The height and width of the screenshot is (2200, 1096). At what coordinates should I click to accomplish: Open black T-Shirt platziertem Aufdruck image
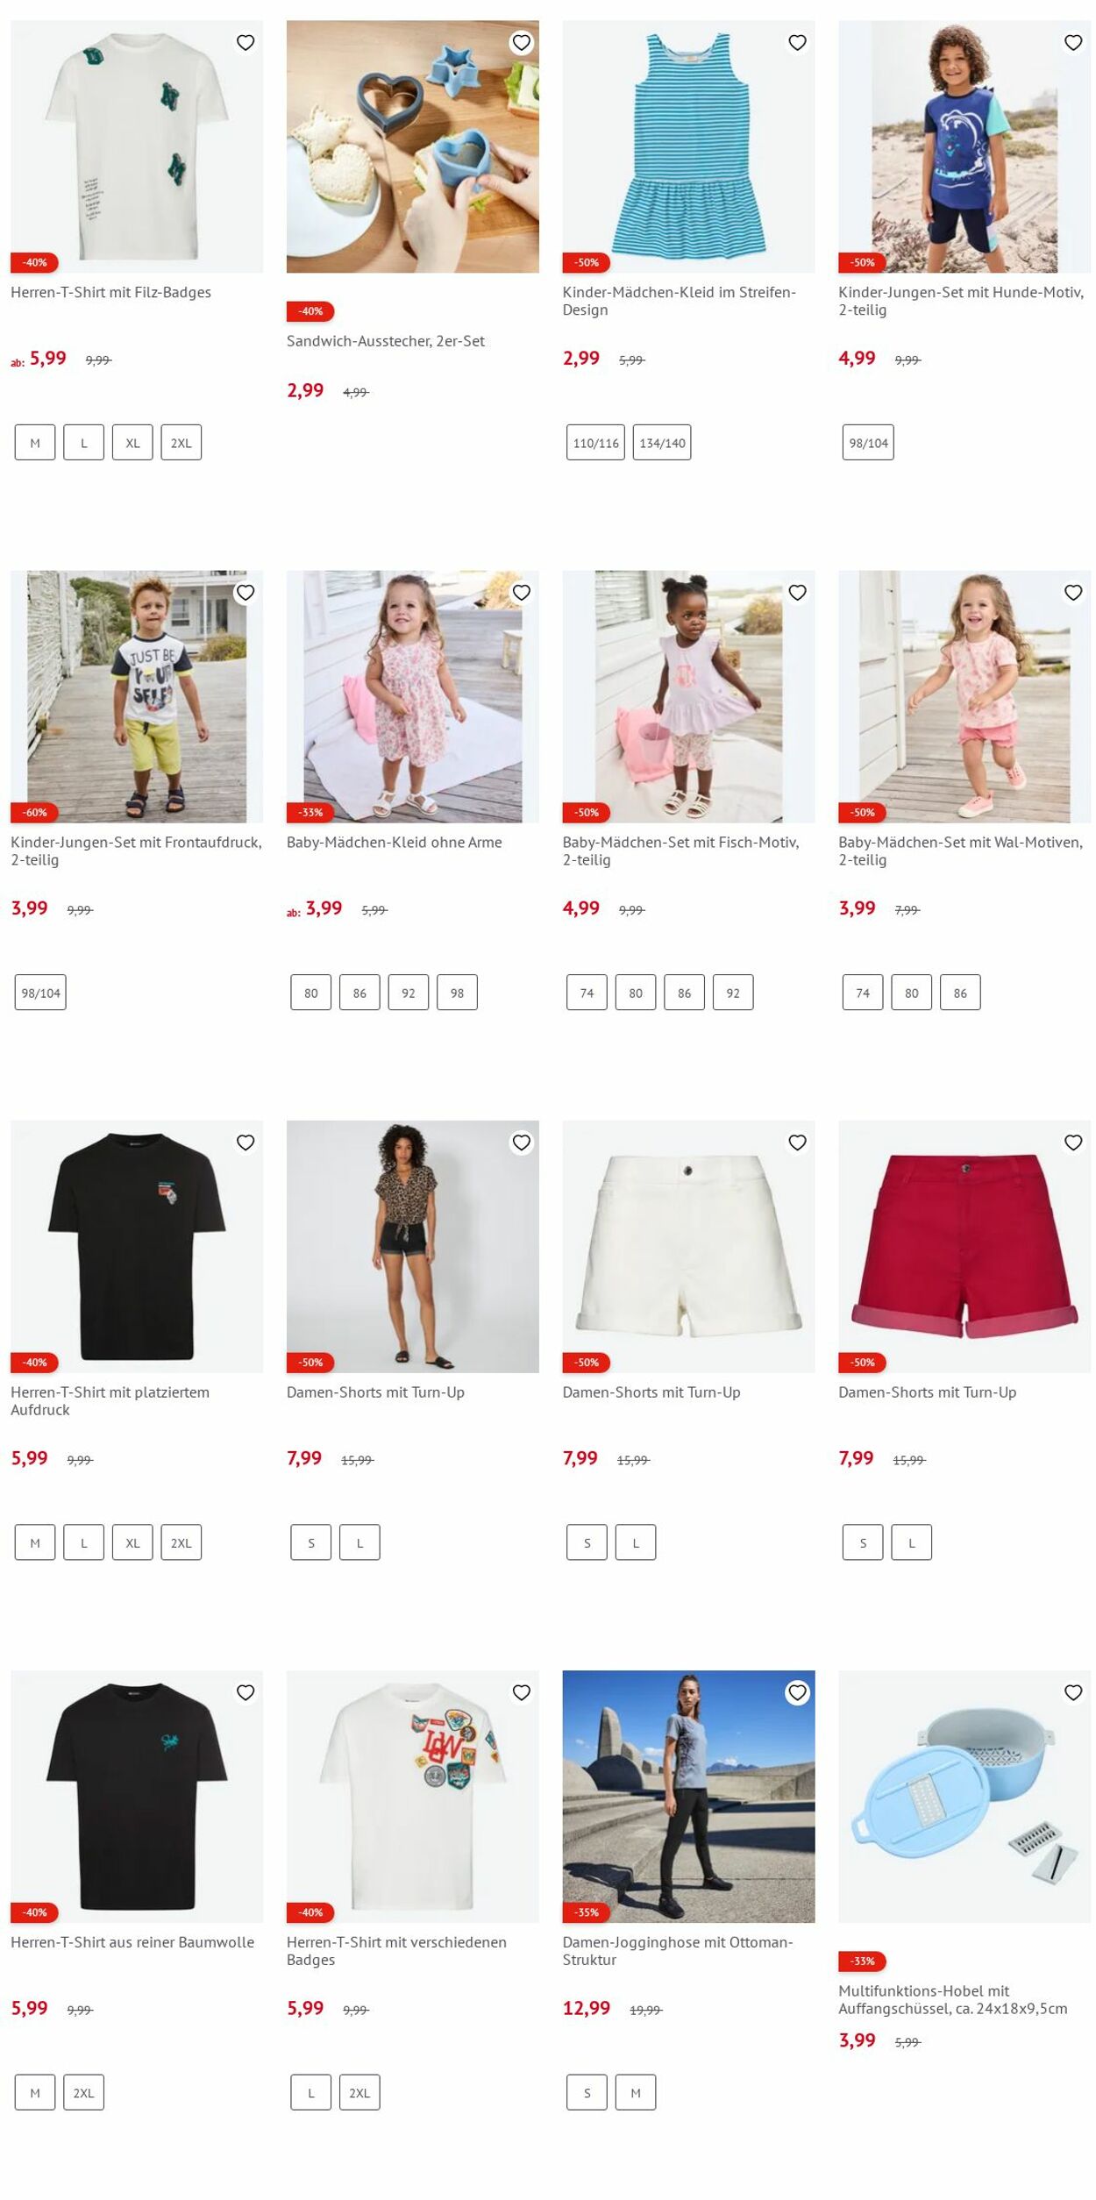tap(137, 1246)
